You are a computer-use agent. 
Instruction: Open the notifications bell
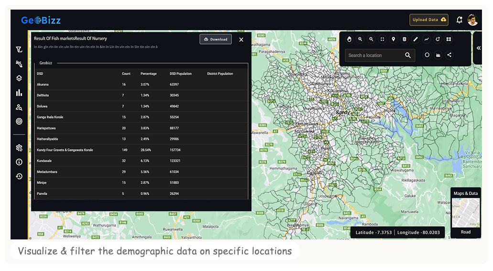click(460, 20)
